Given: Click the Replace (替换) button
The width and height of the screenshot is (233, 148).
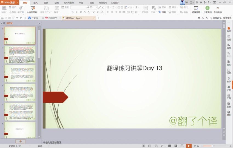Looking at the screenshot, I should pyautogui.click(x=184, y=12).
